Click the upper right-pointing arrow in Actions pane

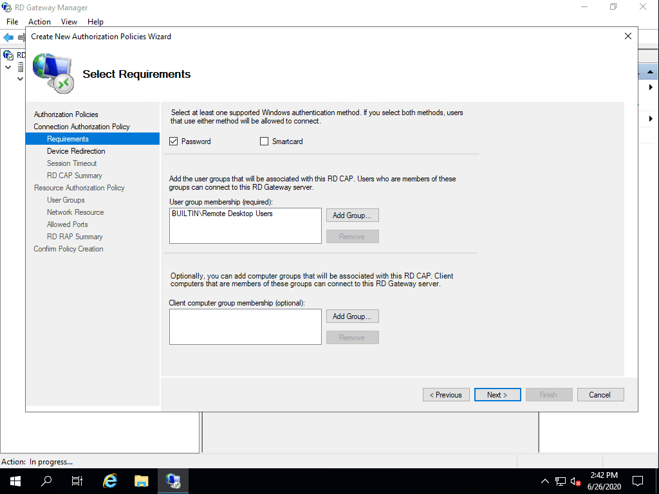pyautogui.click(x=651, y=87)
